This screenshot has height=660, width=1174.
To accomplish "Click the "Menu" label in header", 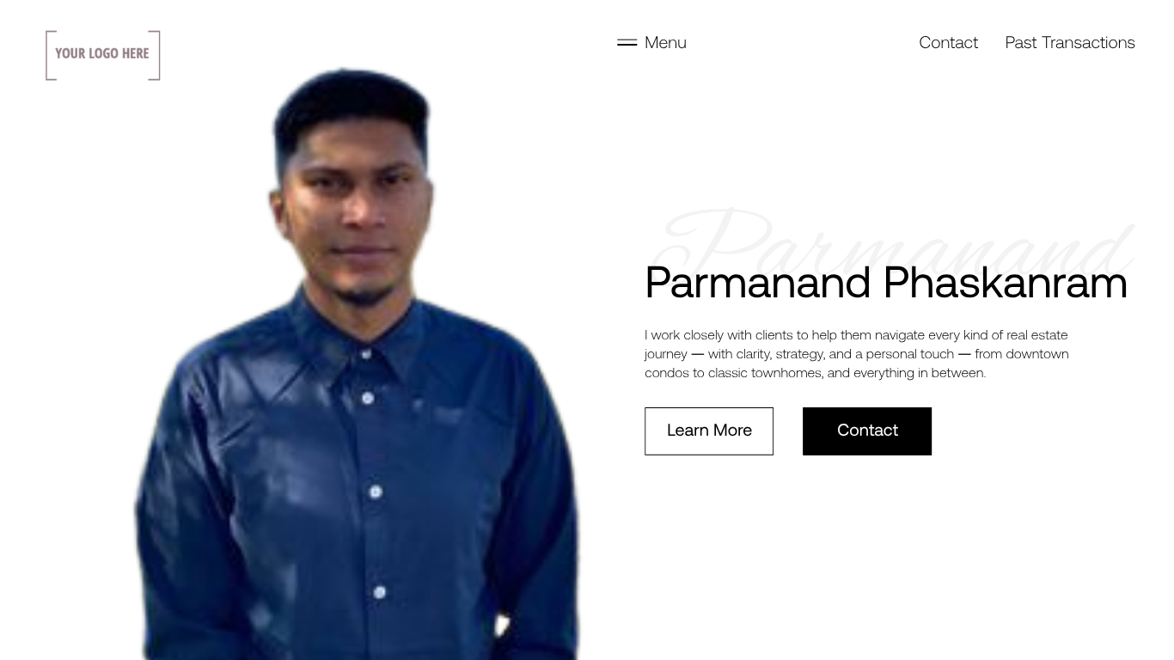I will (665, 42).
